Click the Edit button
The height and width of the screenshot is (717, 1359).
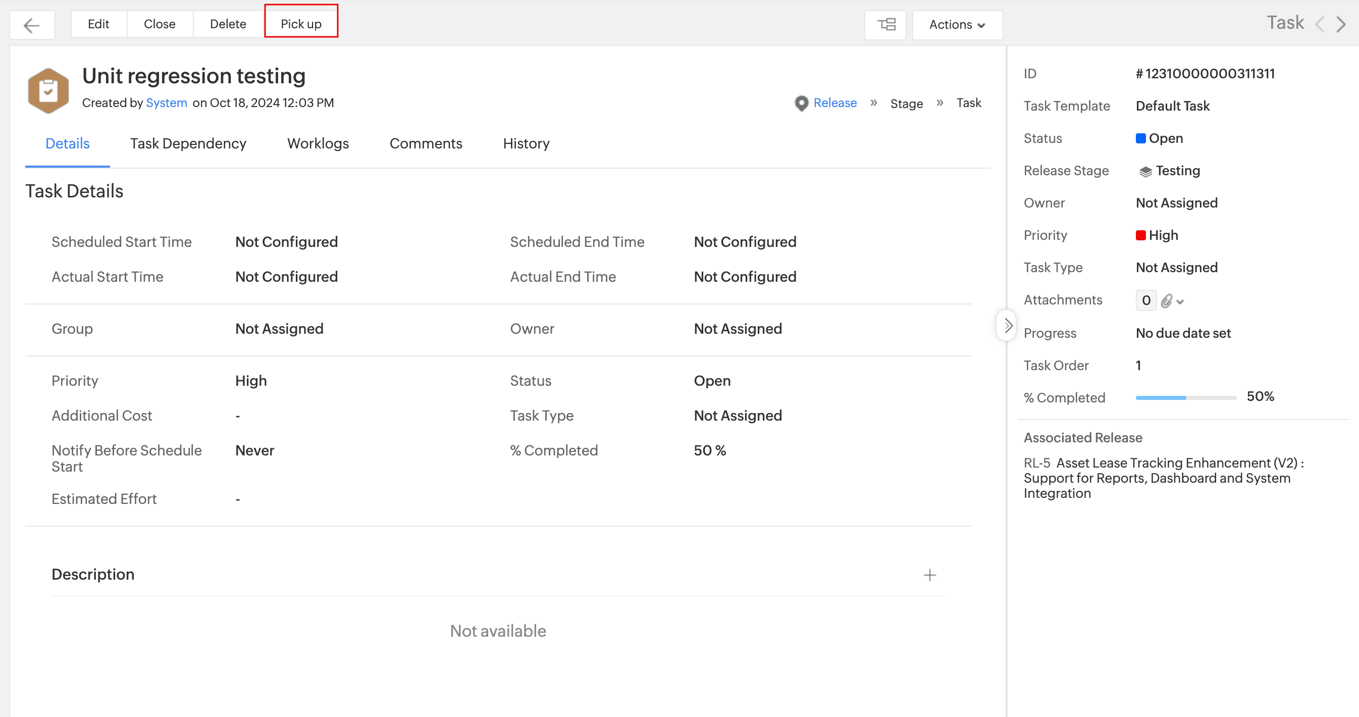tap(98, 24)
